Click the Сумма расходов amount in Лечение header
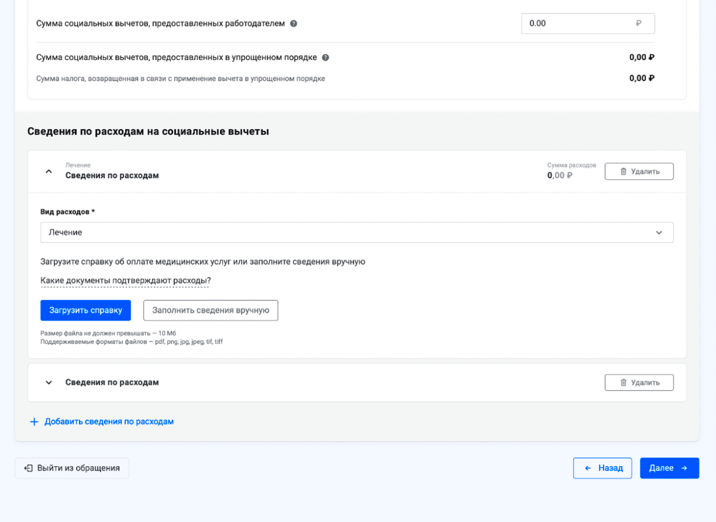Screen dimensions: 716x522 click(x=560, y=175)
